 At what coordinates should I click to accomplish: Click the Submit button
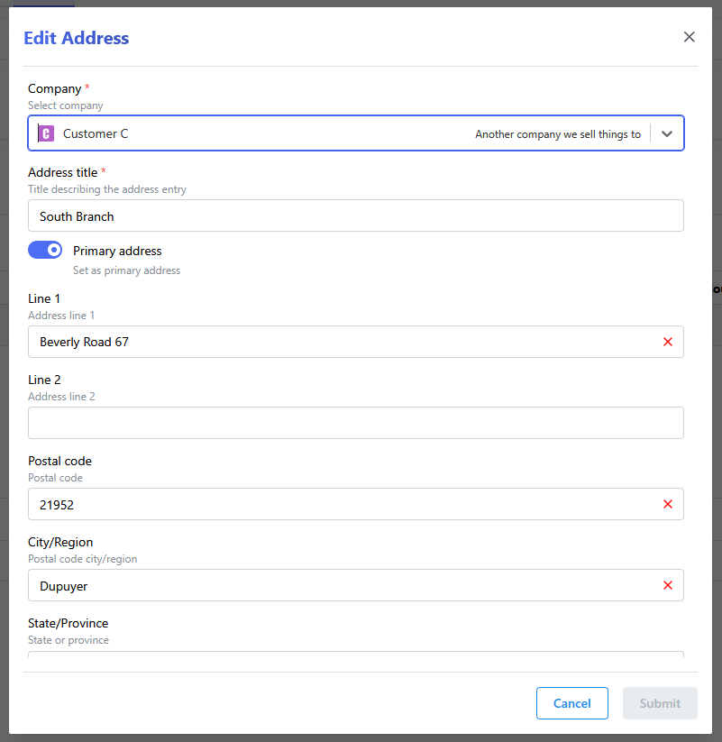point(660,703)
